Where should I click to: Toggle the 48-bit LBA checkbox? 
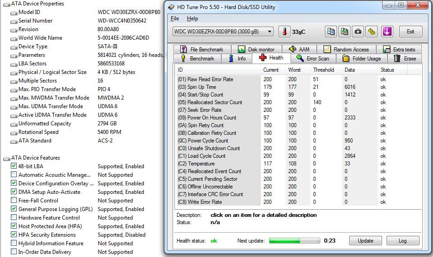pos(14,166)
